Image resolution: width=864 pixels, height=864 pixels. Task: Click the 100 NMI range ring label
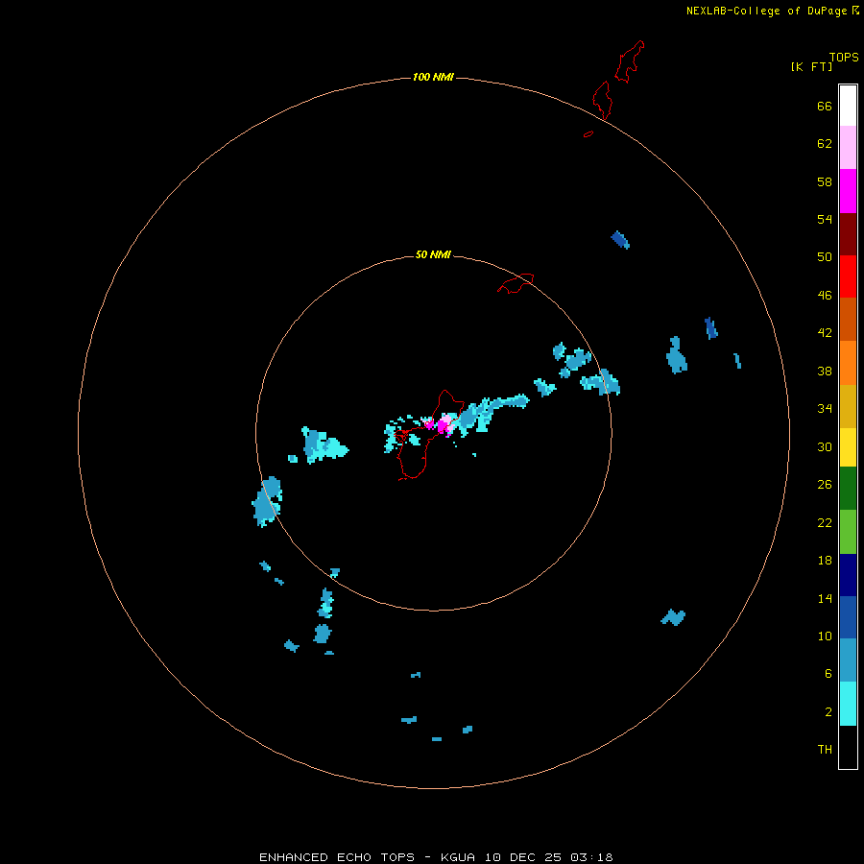point(433,77)
